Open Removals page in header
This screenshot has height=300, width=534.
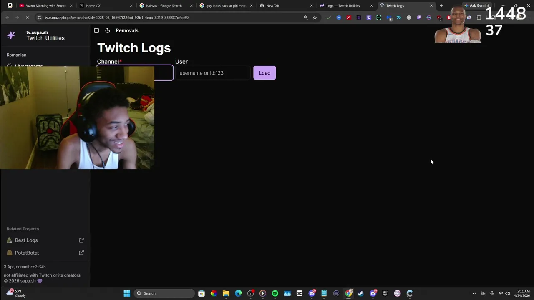(127, 30)
